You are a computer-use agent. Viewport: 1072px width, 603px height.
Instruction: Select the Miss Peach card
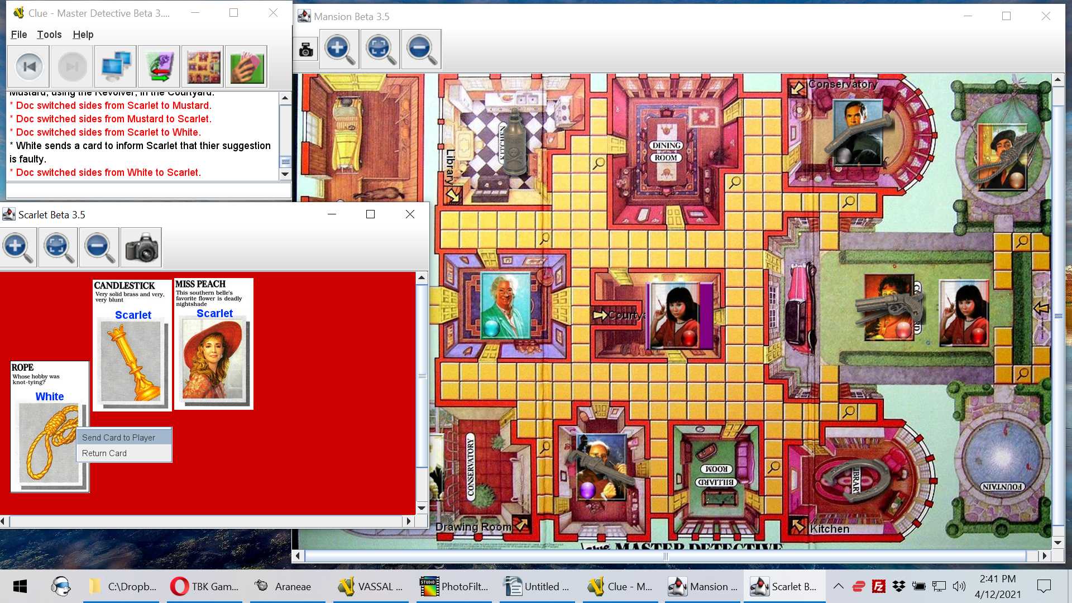click(x=214, y=344)
